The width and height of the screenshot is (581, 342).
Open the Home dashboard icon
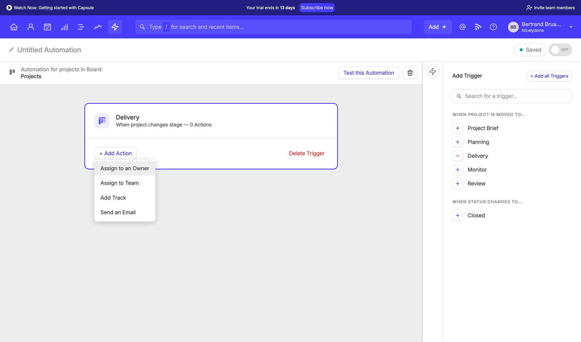pyautogui.click(x=14, y=27)
